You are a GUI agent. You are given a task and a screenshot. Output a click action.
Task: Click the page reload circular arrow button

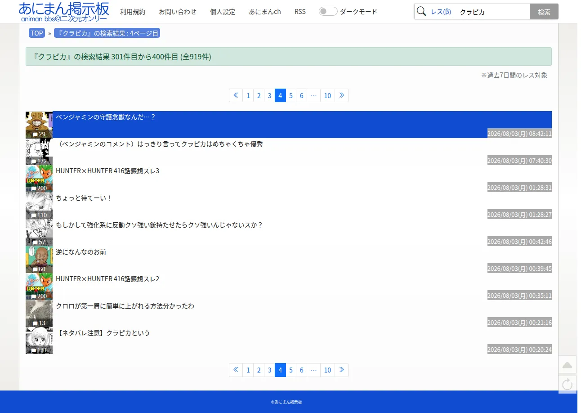(567, 384)
